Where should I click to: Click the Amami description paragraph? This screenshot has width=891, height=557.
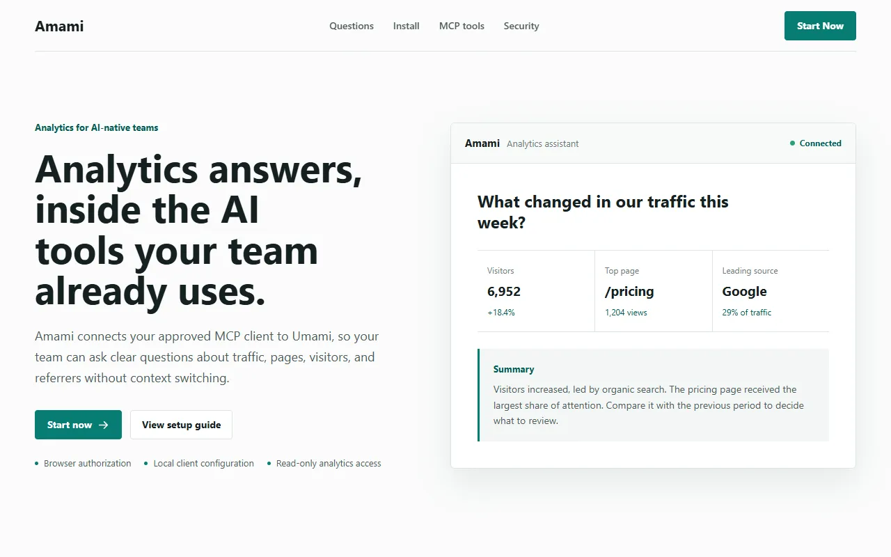207,357
